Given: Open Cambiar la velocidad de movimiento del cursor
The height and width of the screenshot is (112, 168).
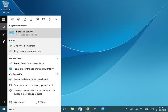Looking at the screenshot, I should coord(34,92).
